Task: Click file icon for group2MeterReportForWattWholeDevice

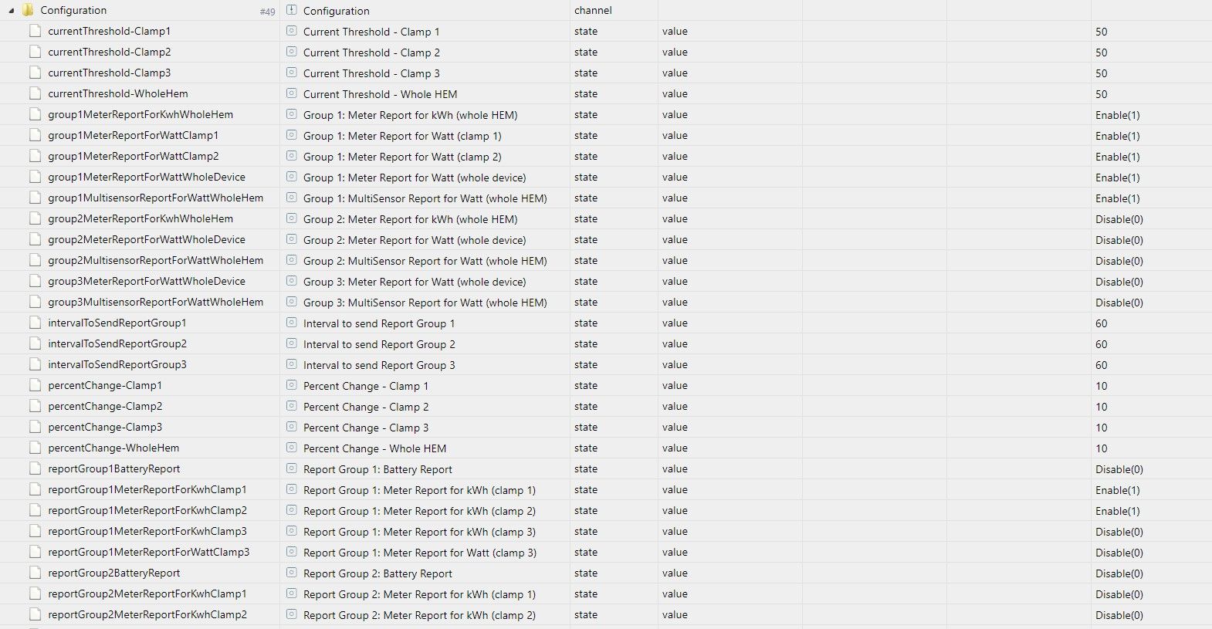Action: (x=35, y=239)
